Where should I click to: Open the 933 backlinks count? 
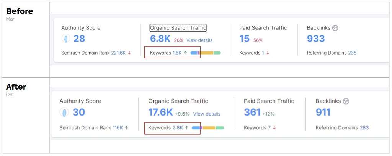tap(316, 39)
